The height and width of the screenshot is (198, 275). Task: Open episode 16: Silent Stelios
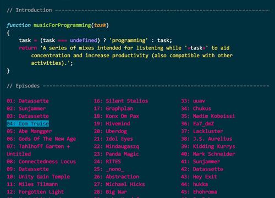click(x=121, y=101)
